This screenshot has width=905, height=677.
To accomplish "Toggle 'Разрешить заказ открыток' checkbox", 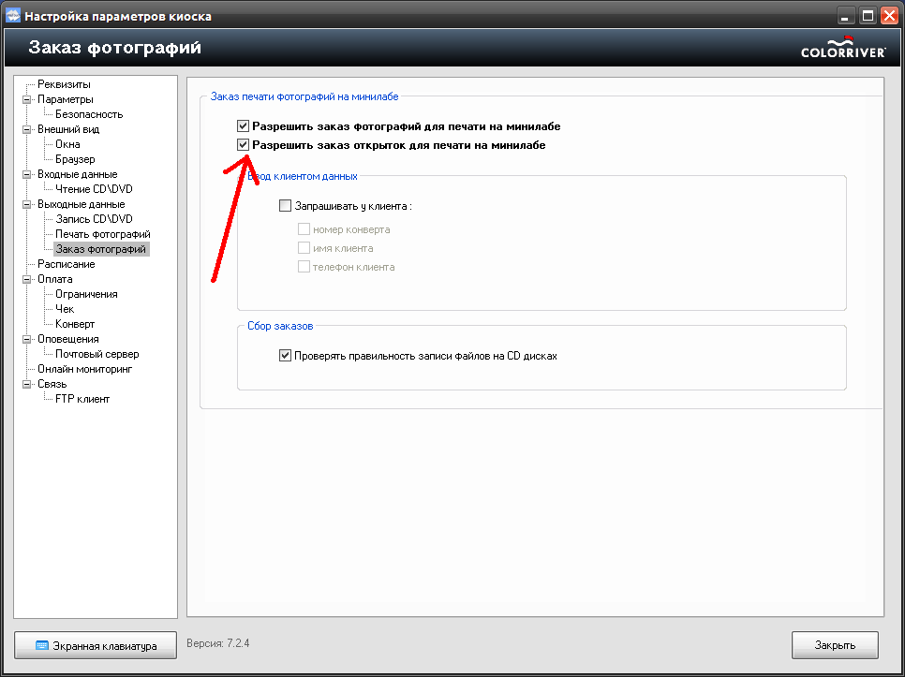I will tap(244, 145).
